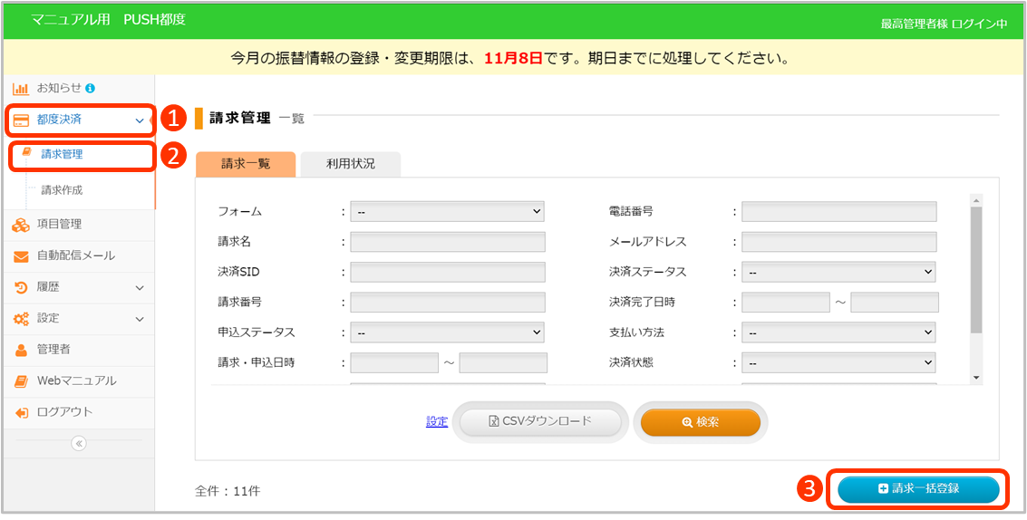Click the 設定 link beside CSVダウンロード
This screenshot has height=520, width=1027.
coord(437,421)
